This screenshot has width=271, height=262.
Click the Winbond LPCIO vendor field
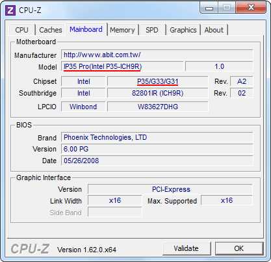click(83, 107)
